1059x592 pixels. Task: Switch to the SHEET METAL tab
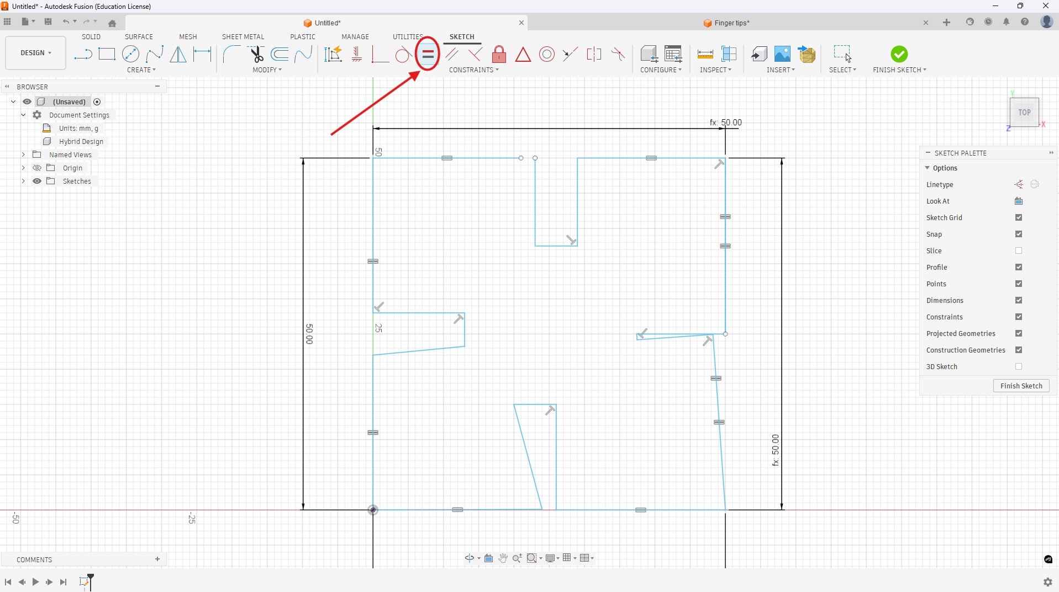(x=243, y=37)
